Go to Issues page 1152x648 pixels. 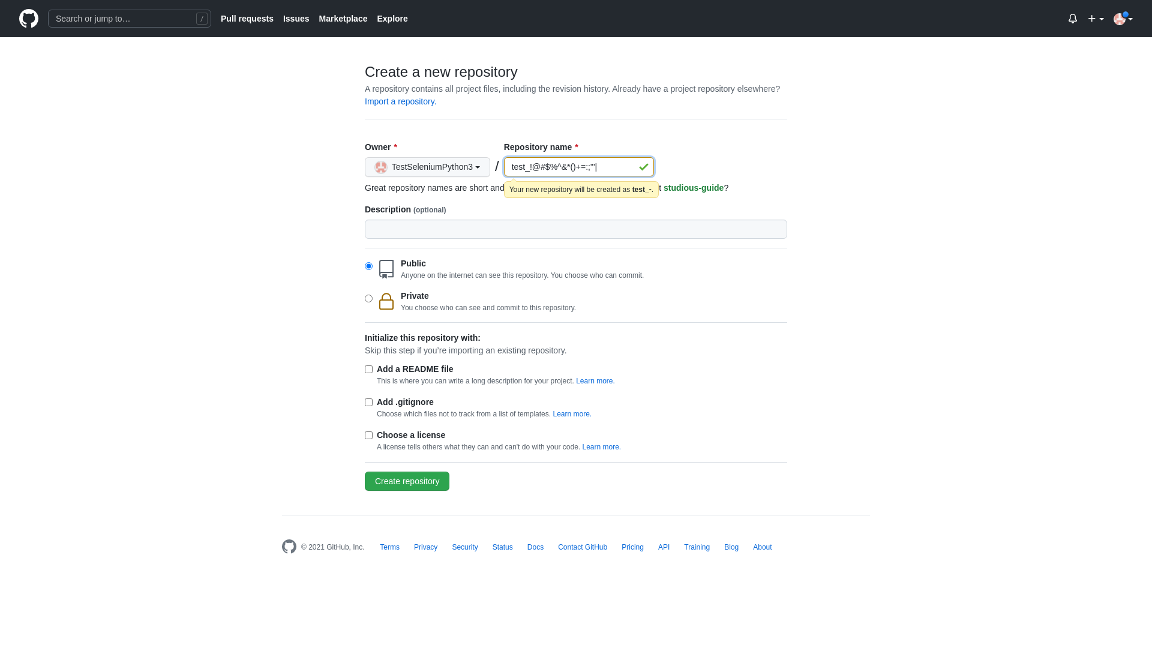[296, 19]
